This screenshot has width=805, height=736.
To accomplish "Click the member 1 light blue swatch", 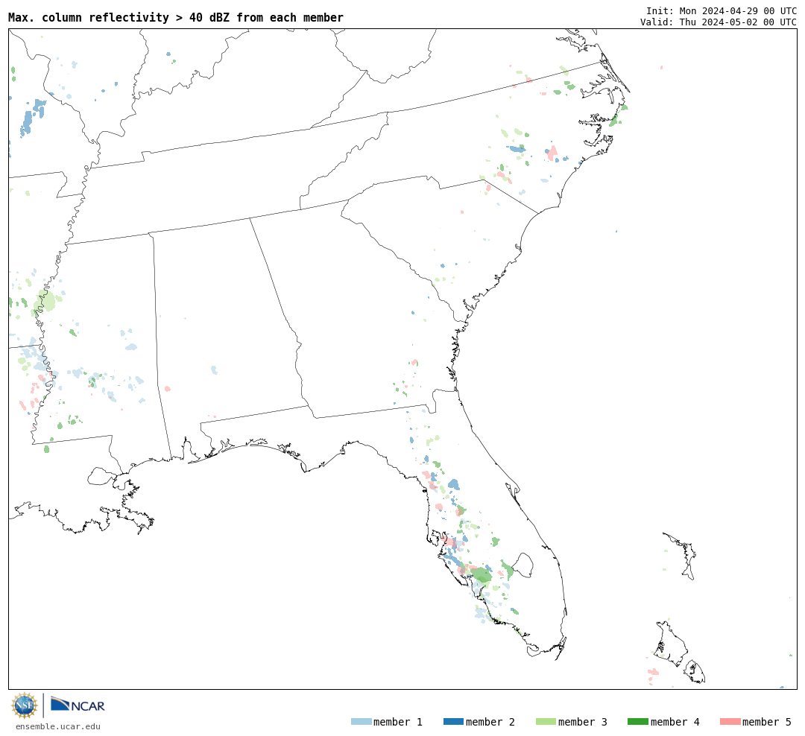I will [x=361, y=722].
